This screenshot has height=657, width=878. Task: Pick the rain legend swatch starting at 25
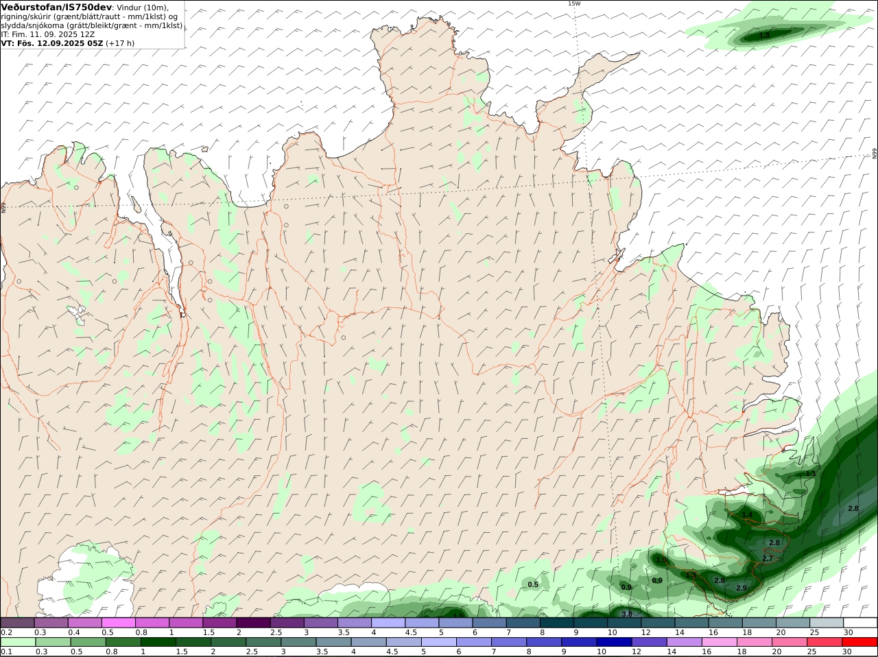[824, 642]
